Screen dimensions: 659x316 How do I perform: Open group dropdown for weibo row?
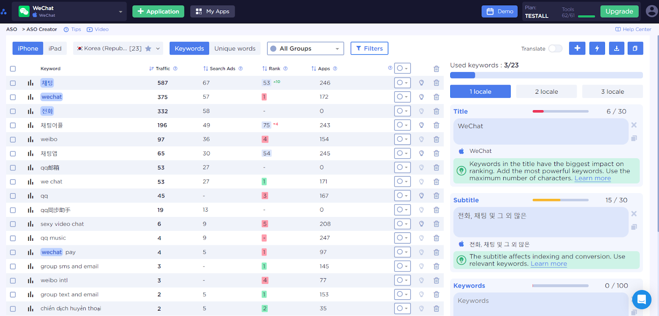[x=402, y=139]
